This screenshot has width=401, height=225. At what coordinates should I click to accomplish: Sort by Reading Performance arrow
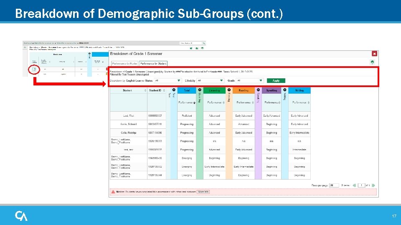click(253, 102)
